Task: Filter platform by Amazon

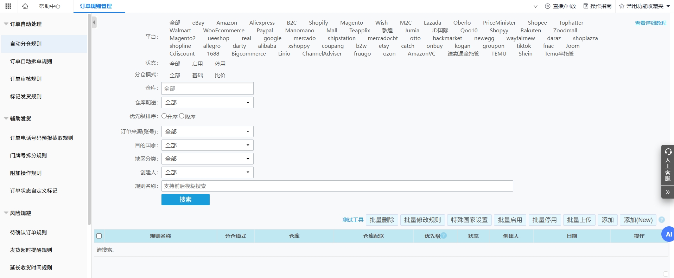Action: (x=227, y=23)
